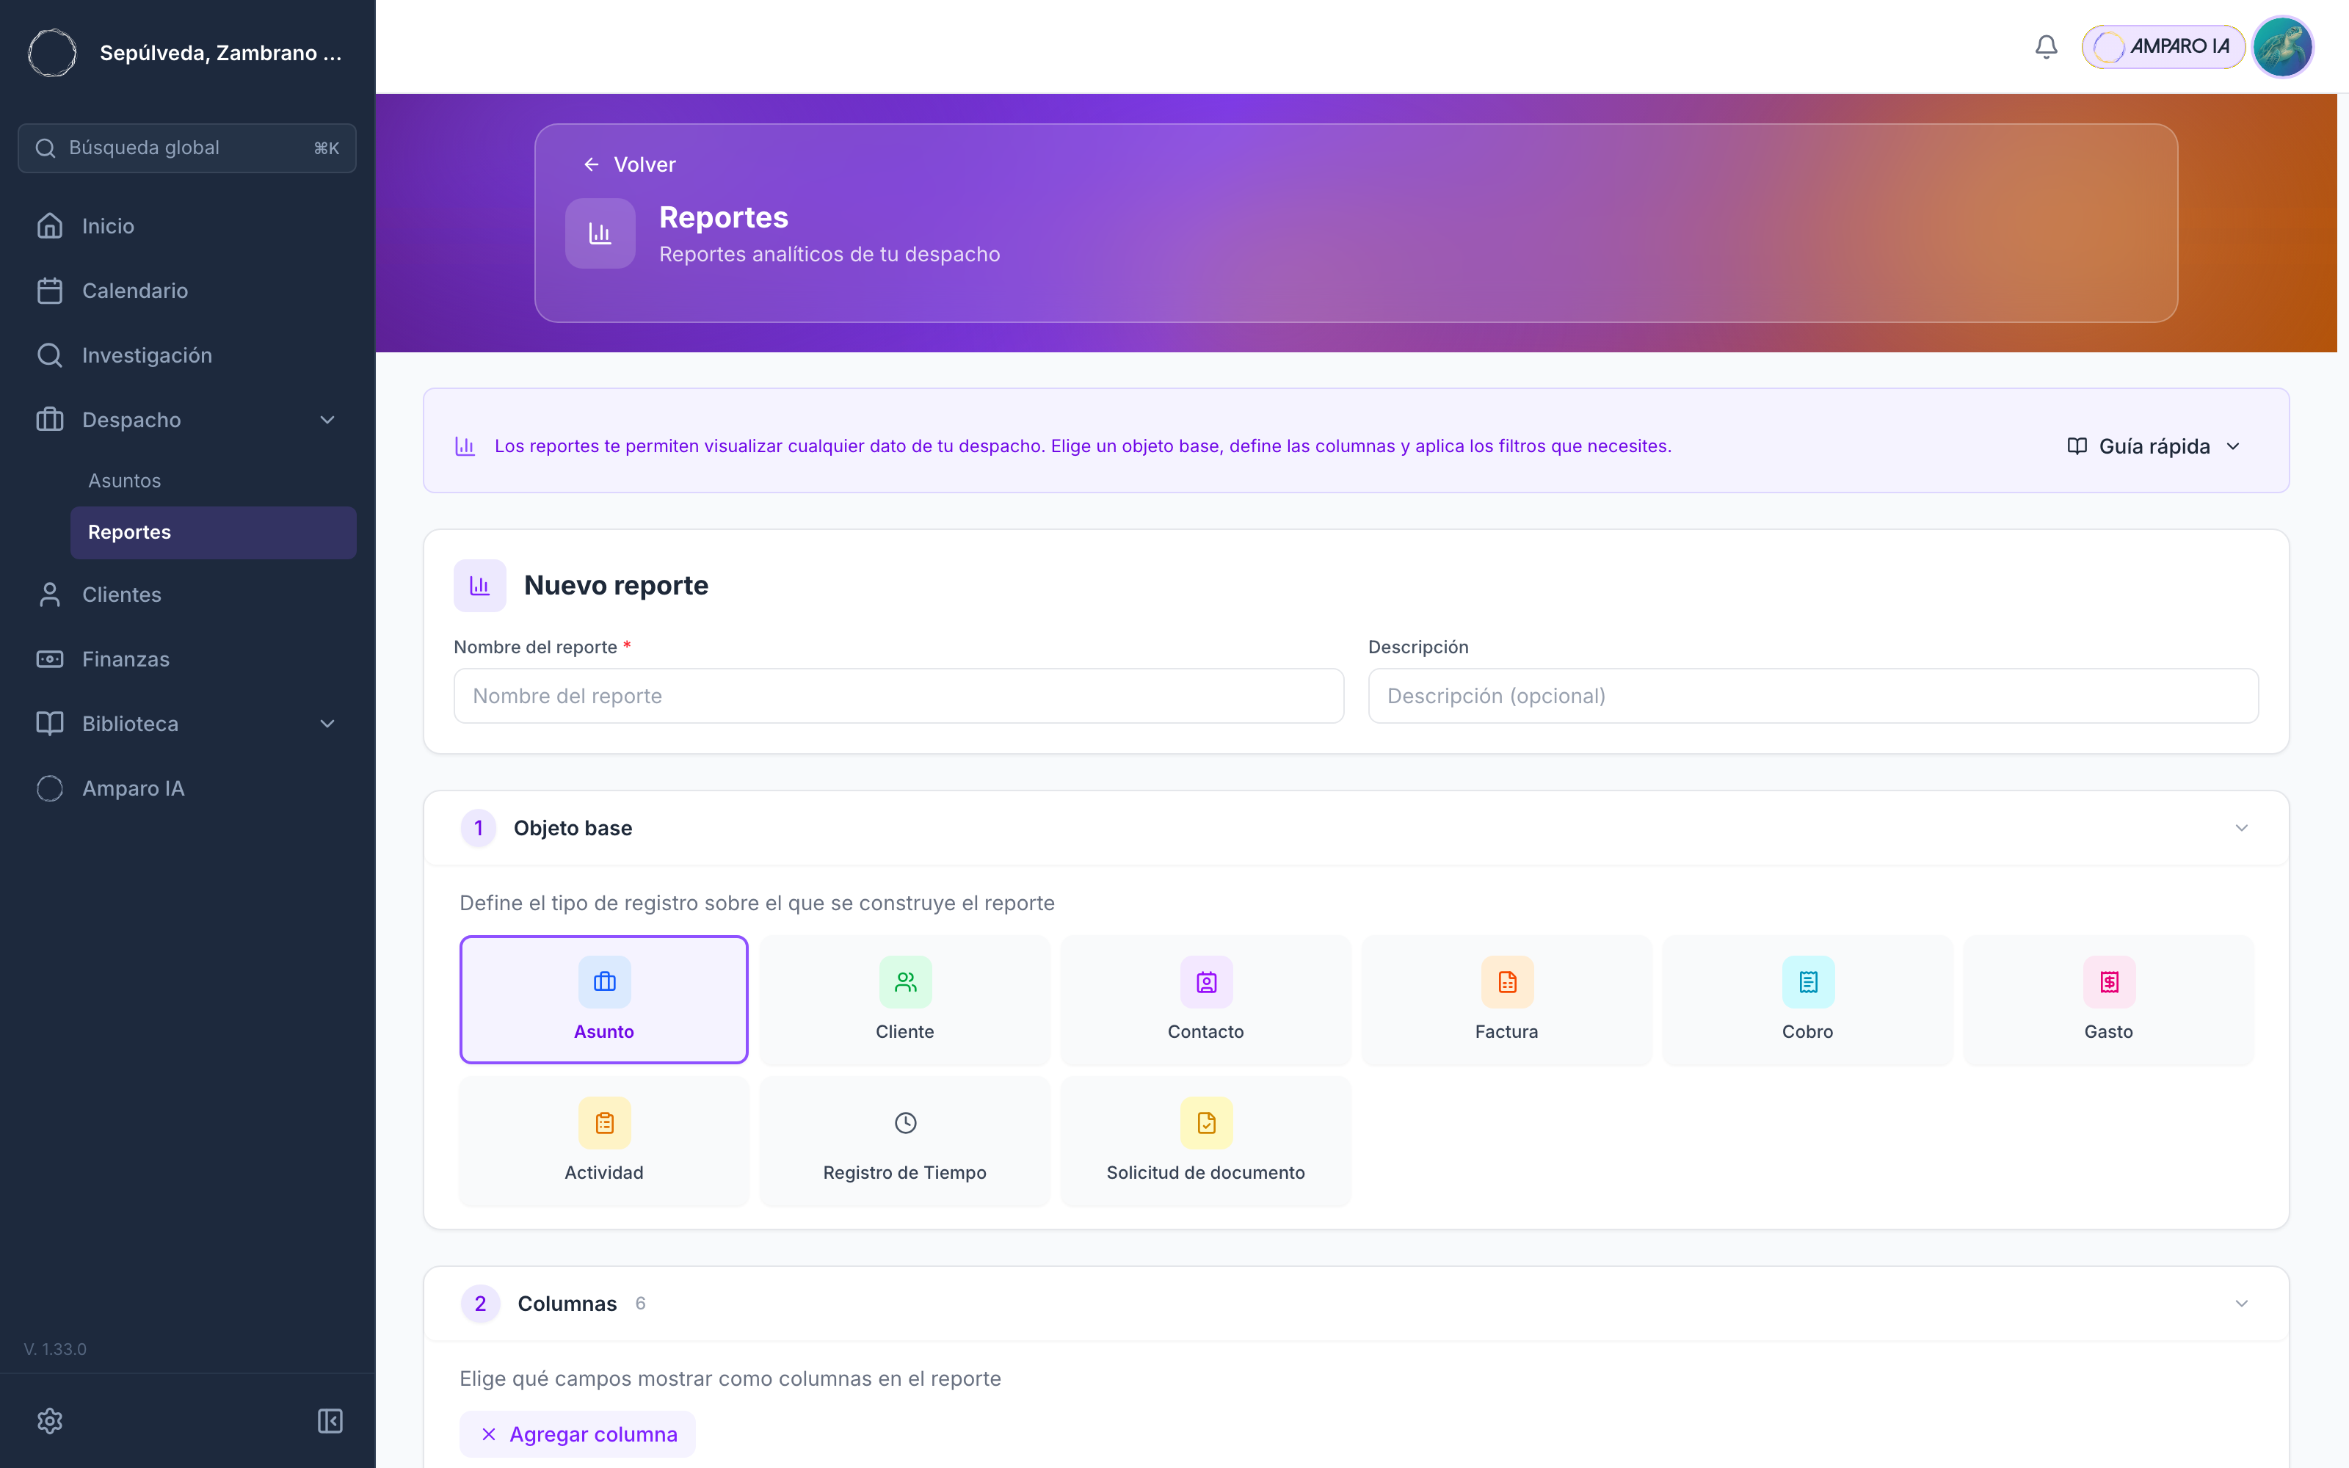Screen dimensions: 2349x1468
Task: Click the V. 1.33.0 version text
Action: 55,1350
